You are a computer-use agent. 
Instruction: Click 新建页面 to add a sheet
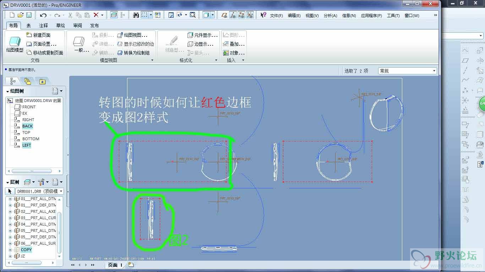(38, 35)
